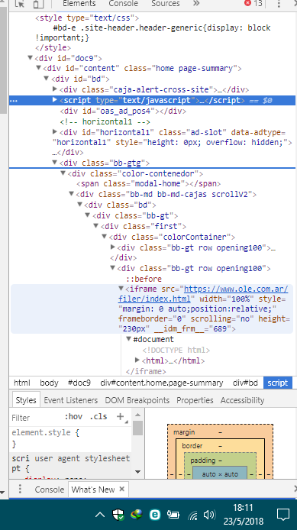The width and height of the screenshot is (297, 530).
Task: Click the element.style rule block
Action: (x=70, y=438)
